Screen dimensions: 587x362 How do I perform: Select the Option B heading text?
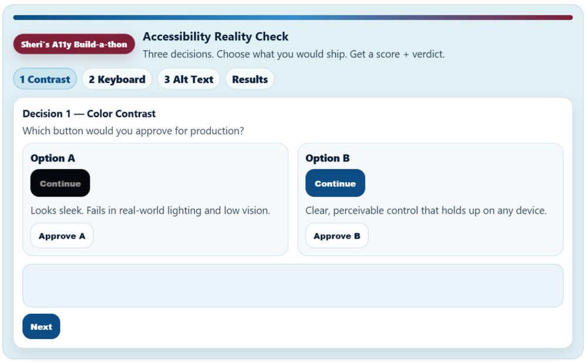point(328,158)
